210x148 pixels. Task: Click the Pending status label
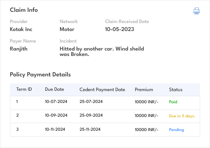[176, 130]
